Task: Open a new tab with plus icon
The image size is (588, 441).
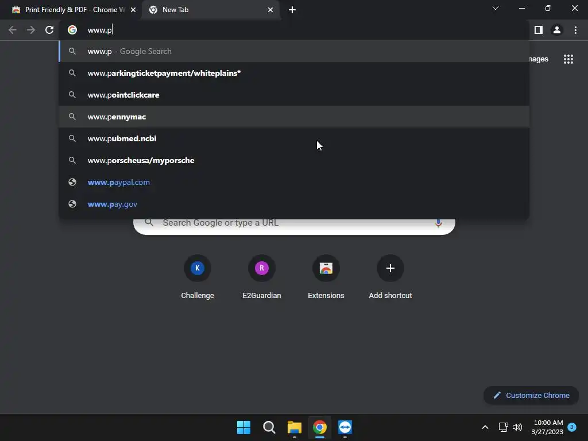Action: point(292,10)
